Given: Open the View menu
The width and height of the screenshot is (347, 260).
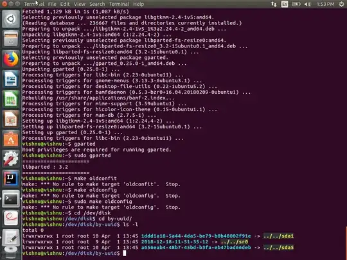Looking at the screenshot, I should (x=80, y=4).
